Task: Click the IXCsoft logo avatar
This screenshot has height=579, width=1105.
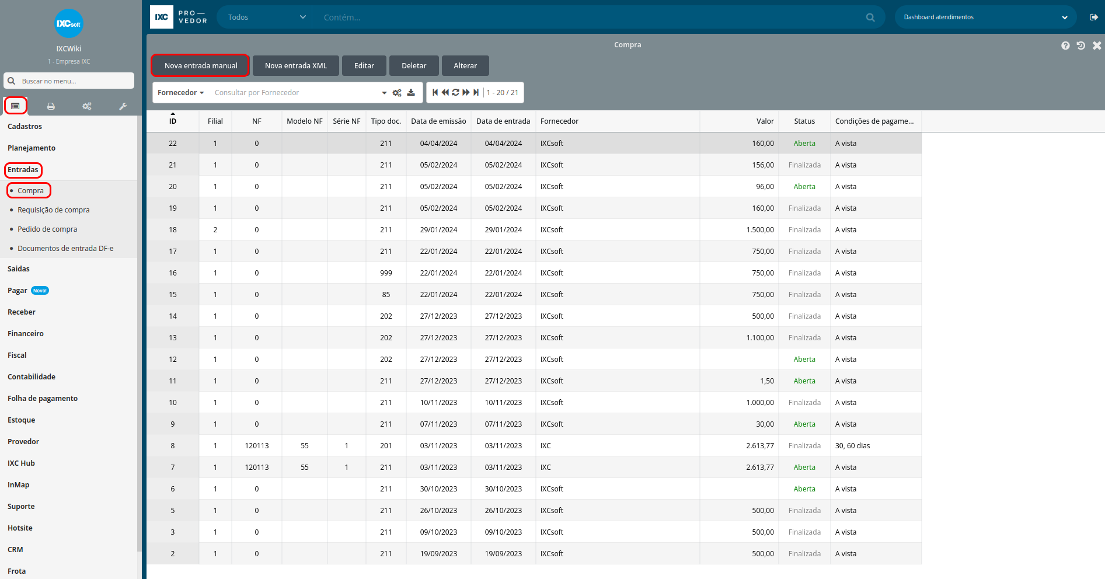Action: tap(69, 24)
